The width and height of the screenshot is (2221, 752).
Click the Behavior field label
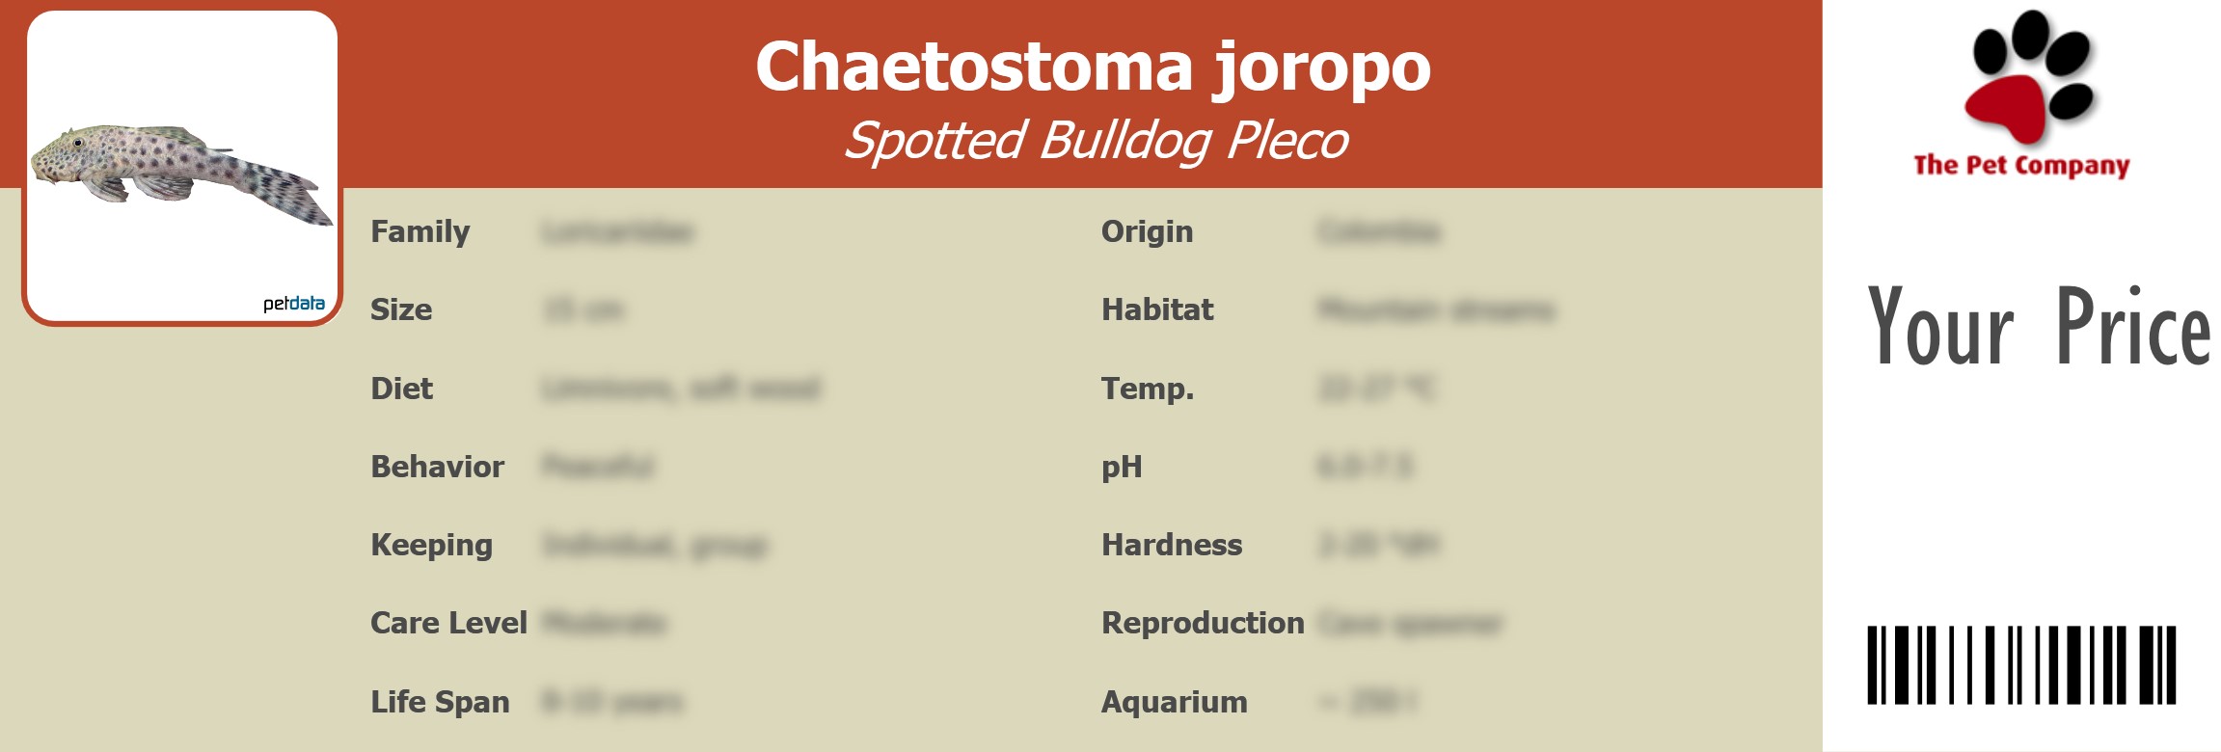437,467
